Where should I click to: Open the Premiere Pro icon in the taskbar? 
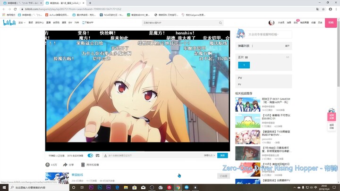coord(91,187)
